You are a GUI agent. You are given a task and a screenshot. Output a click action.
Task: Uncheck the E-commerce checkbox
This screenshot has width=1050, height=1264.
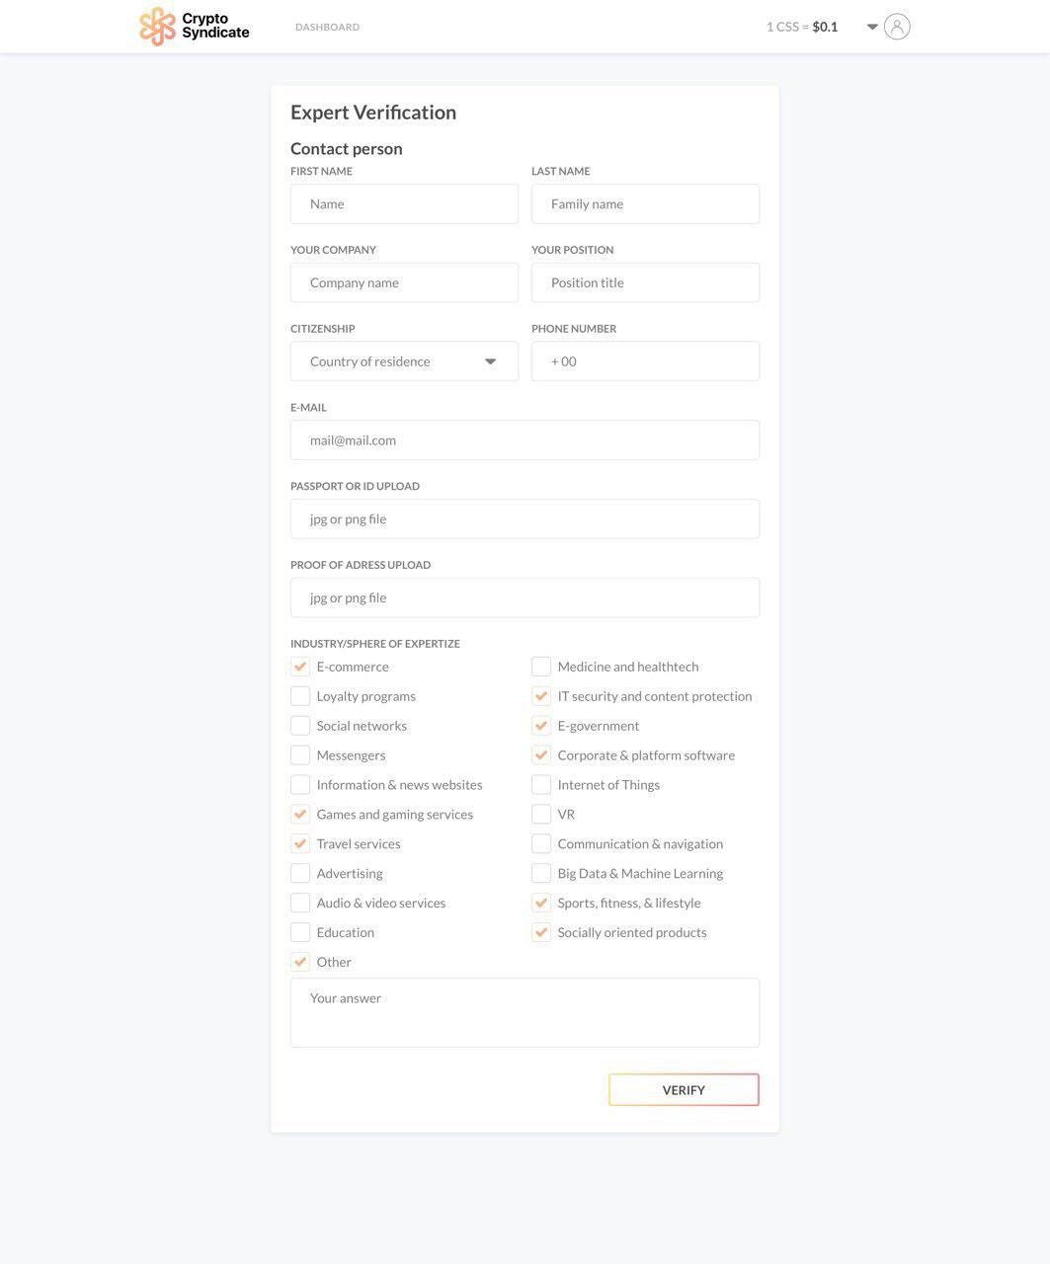[300, 667]
